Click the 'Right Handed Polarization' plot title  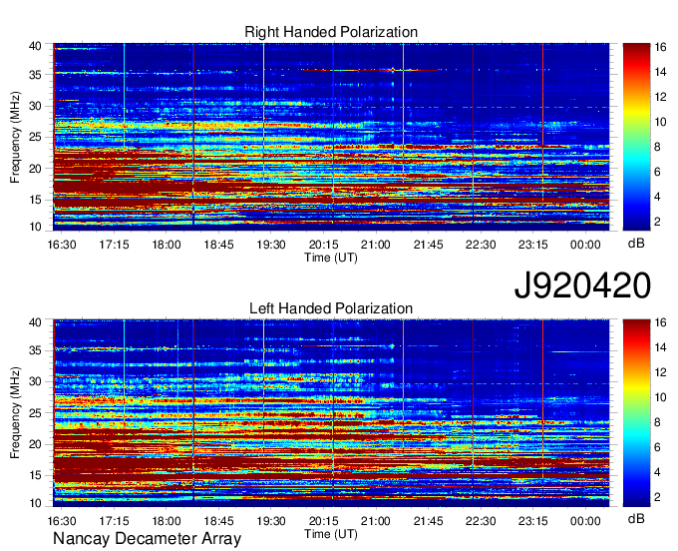click(331, 32)
